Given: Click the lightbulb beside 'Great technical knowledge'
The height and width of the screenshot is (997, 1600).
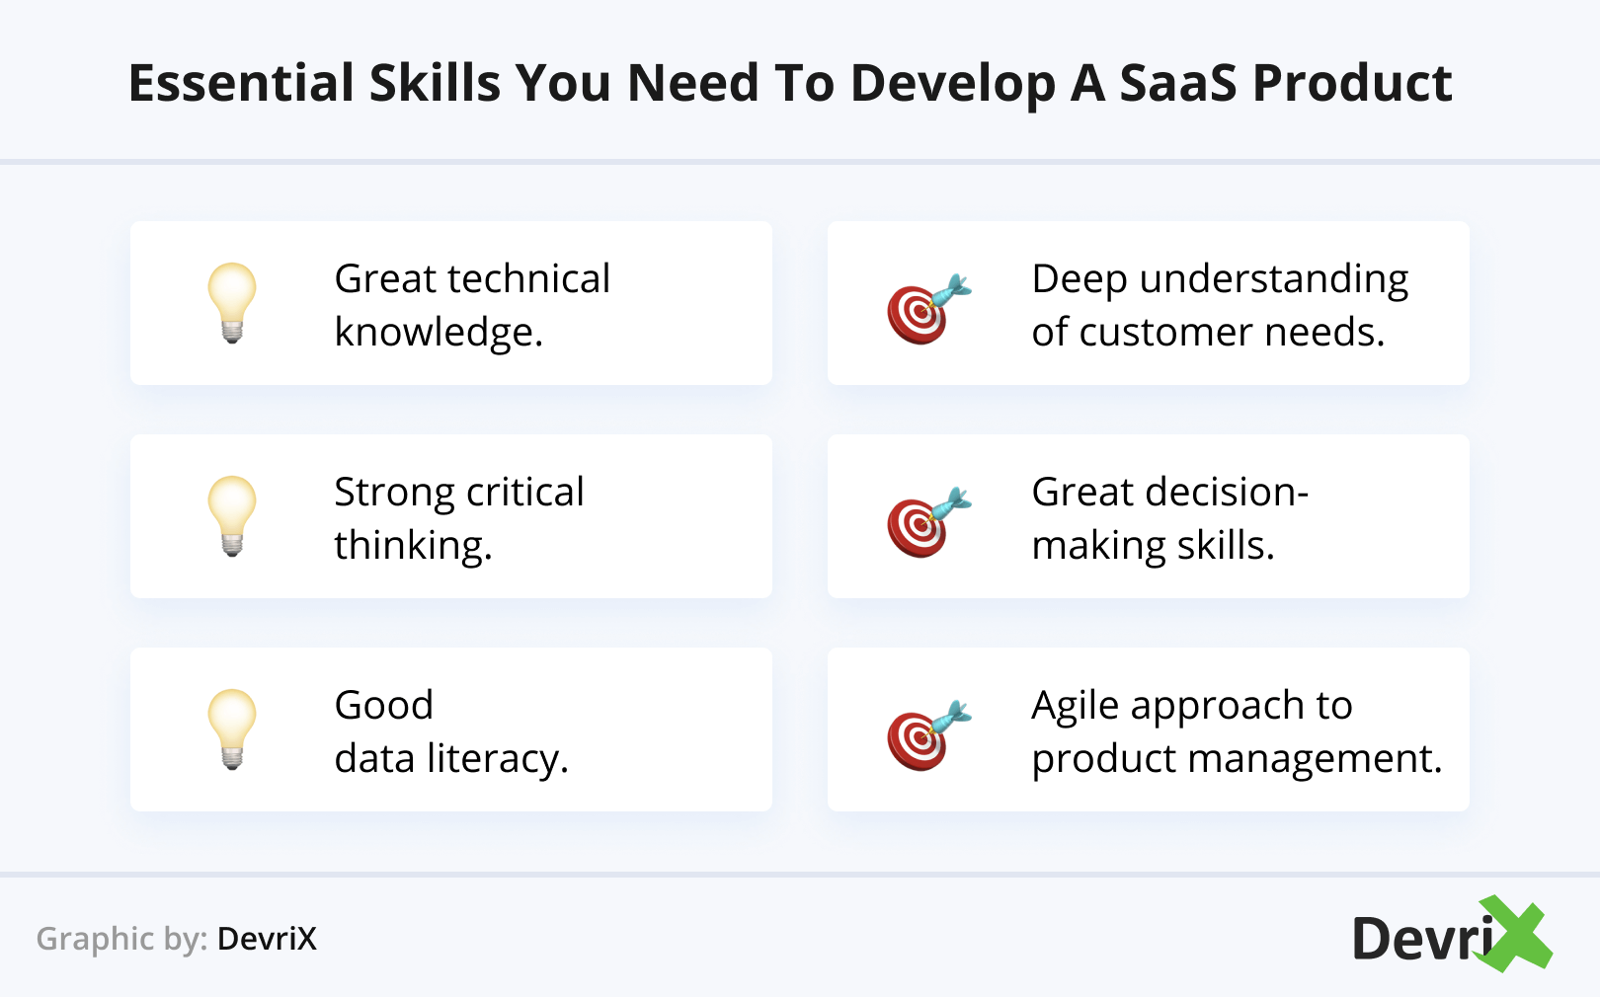Looking at the screenshot, I should (232, 302).
